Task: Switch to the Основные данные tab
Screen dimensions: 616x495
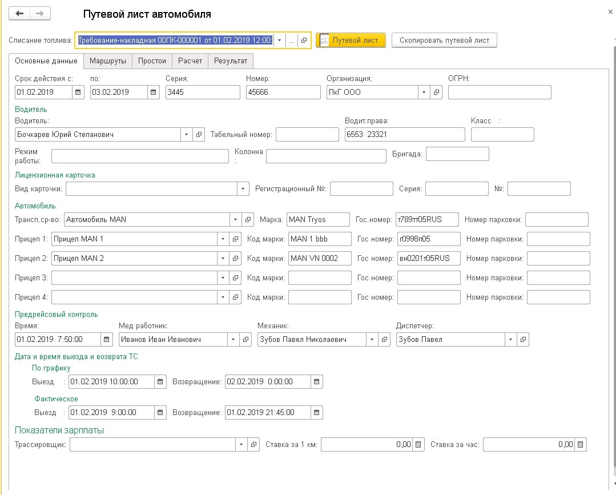Action: pos(46,61)
